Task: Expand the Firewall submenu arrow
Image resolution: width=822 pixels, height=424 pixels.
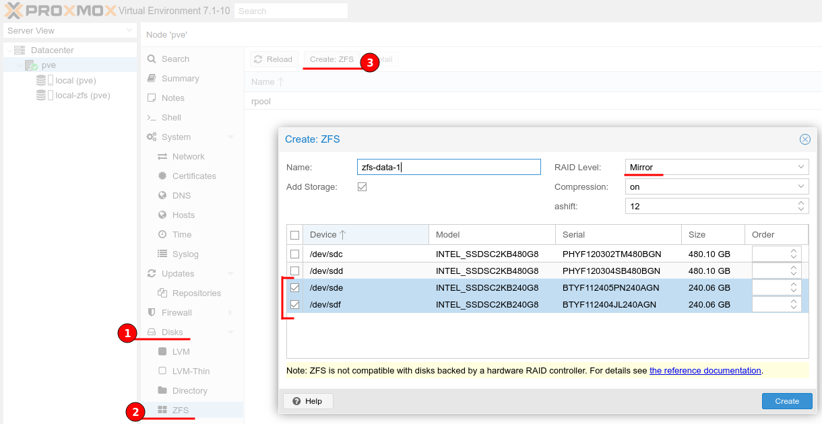Action: [x=230, y=313]
